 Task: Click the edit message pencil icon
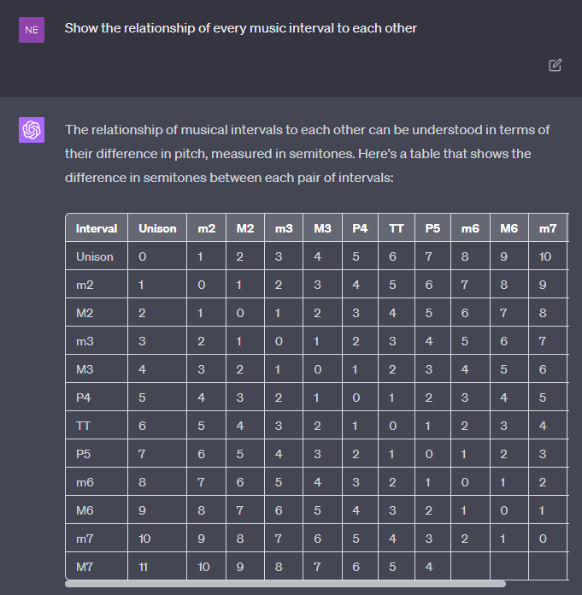point(556,65)
